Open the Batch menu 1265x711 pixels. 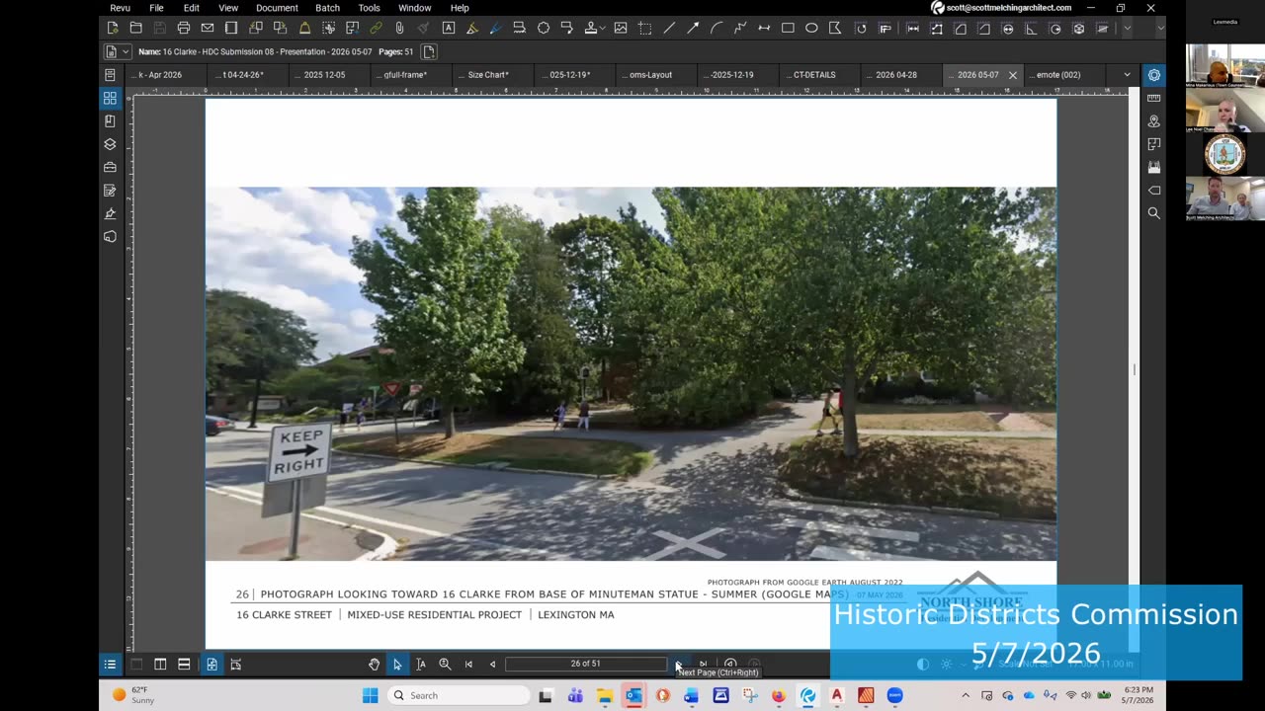pos(327,8)
